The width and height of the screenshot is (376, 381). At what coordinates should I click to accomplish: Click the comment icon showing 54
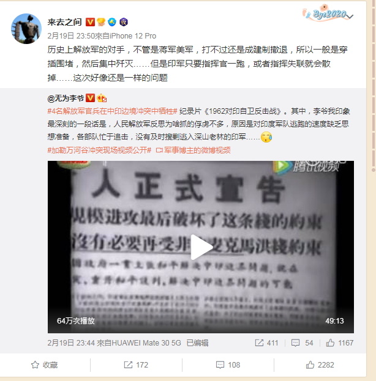[295, 343]
